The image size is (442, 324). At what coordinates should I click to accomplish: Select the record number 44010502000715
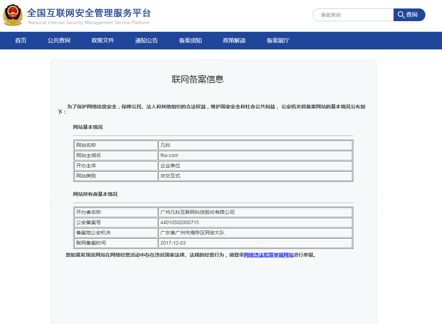point(180,223)
